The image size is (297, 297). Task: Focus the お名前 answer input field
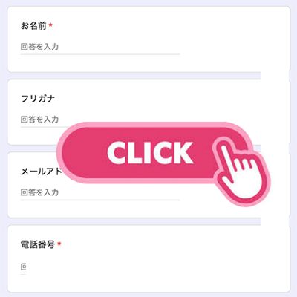(100, 47)
